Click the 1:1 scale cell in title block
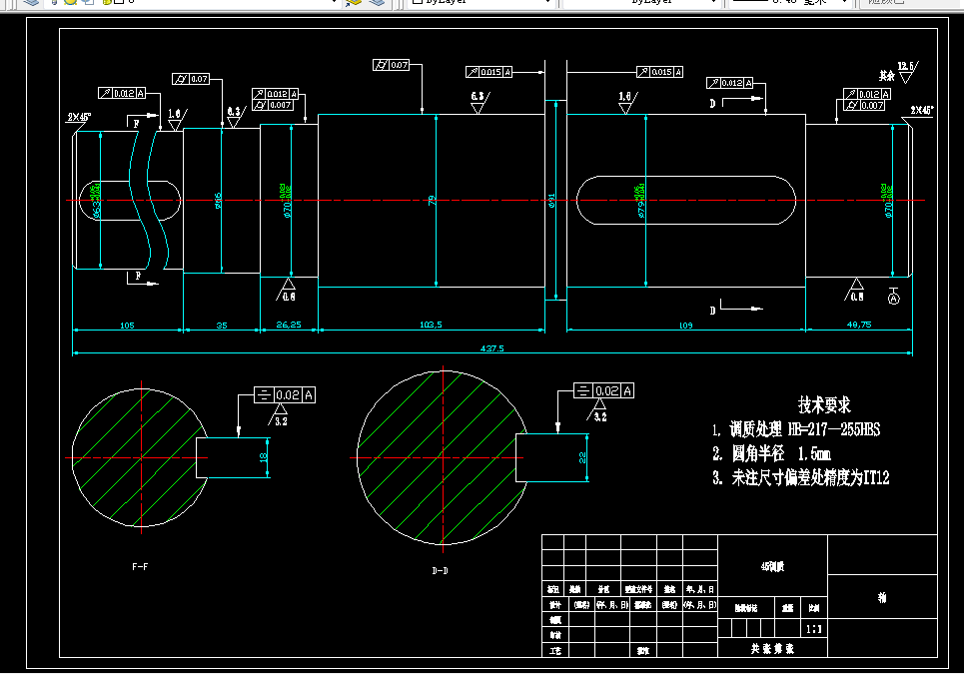This screenshot has height=674, width=964. coord(814,631)
